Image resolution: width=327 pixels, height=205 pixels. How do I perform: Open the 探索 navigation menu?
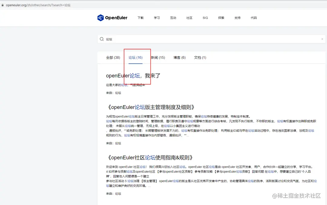pyautogui.click(x=221, y=18)
